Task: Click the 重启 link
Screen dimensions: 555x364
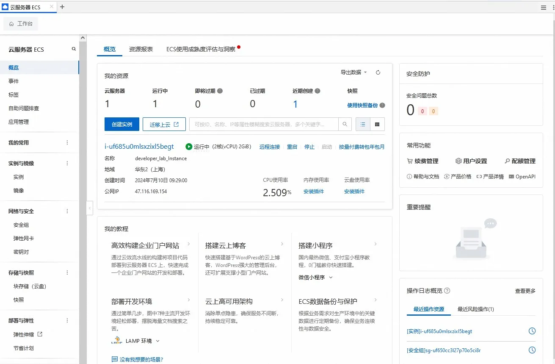Action: tap(292, 147)
